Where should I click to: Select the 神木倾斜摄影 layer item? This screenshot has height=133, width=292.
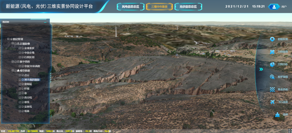32,80
